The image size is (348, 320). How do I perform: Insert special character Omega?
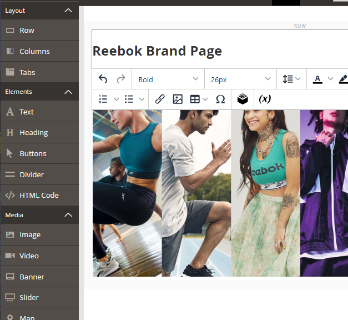(x=220, y=99)
